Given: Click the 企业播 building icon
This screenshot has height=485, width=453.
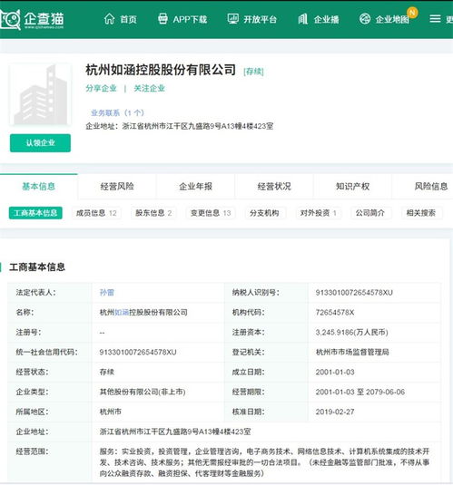Looking at the screenshot, I should (x=303, y=19).
